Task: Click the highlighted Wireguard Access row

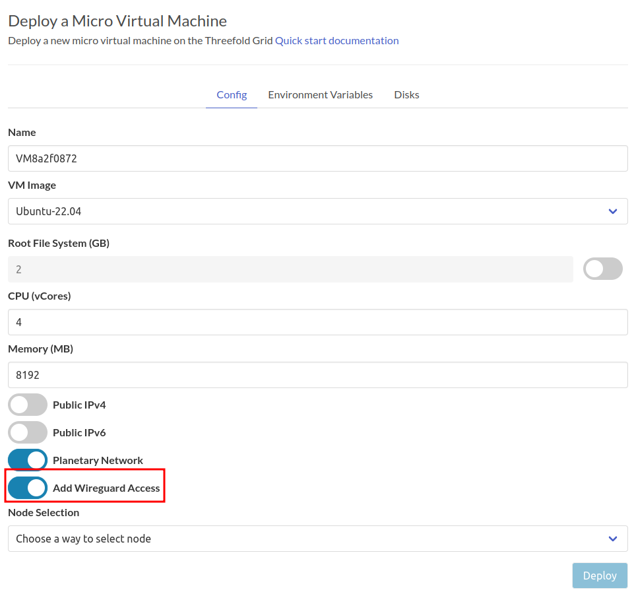Action: [x=84, y=488]
